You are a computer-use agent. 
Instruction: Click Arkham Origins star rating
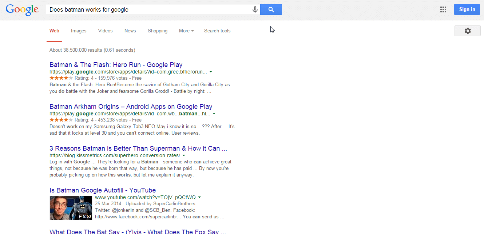pyautogui.click(x=61, y=120)
